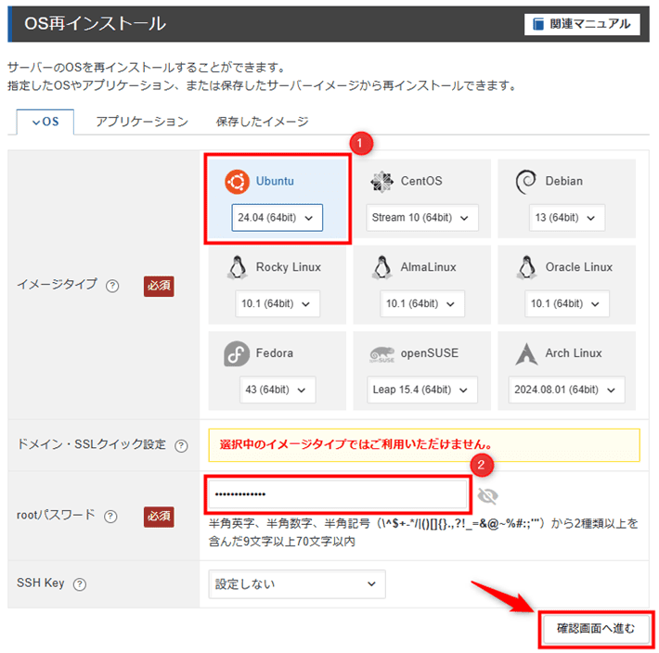The width and height of the screenshot is (659, 653).
Task: Switch to the 保存したイメージ tab
Action: pos(263,122)
